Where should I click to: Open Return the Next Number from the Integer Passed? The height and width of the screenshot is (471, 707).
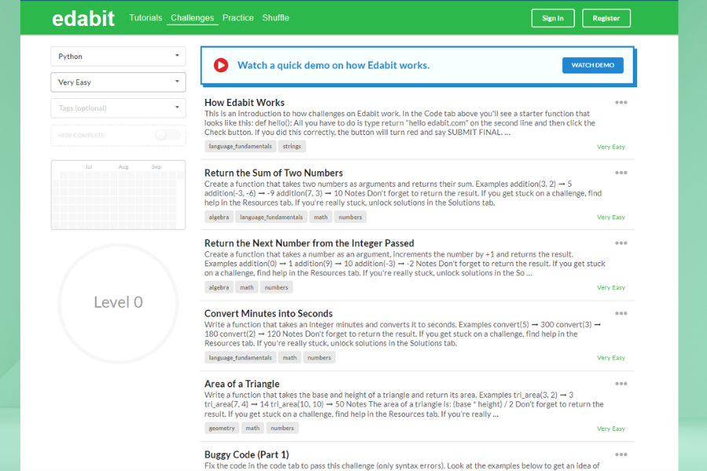[309, 243]
